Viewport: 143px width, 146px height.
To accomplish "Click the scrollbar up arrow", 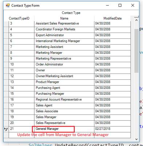I will pos(136,20).
